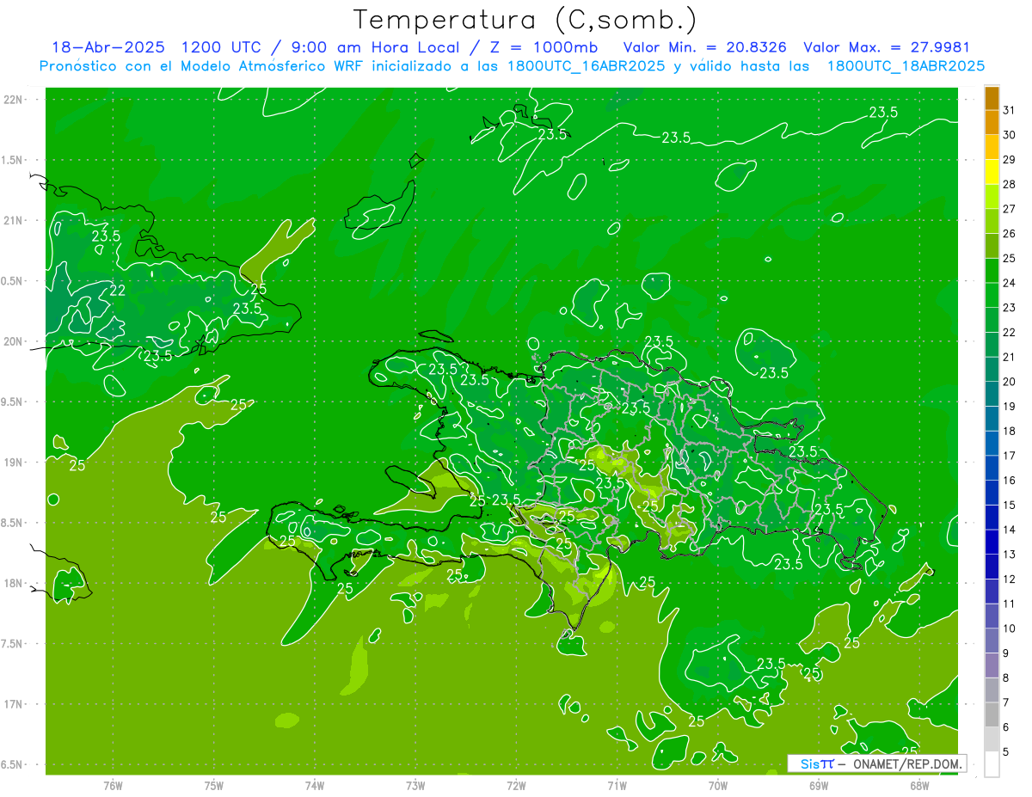1032x797 pixels.
Task: Pick the olive green swatch between 25 and 26
Action: click(992, 246)
